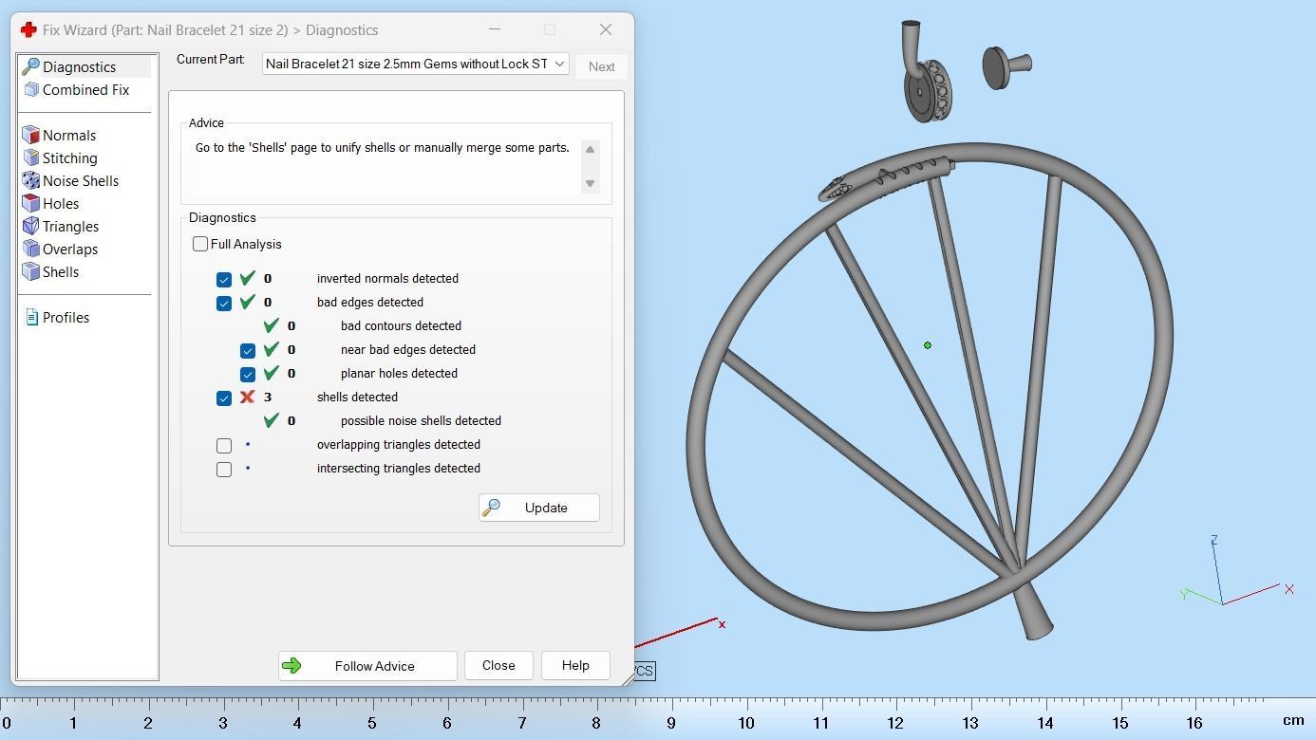Uncheck near bad edges detected checkbox
Image resolution: width=1316 pixels, height=740 pixels.
(x=248, y=350)
